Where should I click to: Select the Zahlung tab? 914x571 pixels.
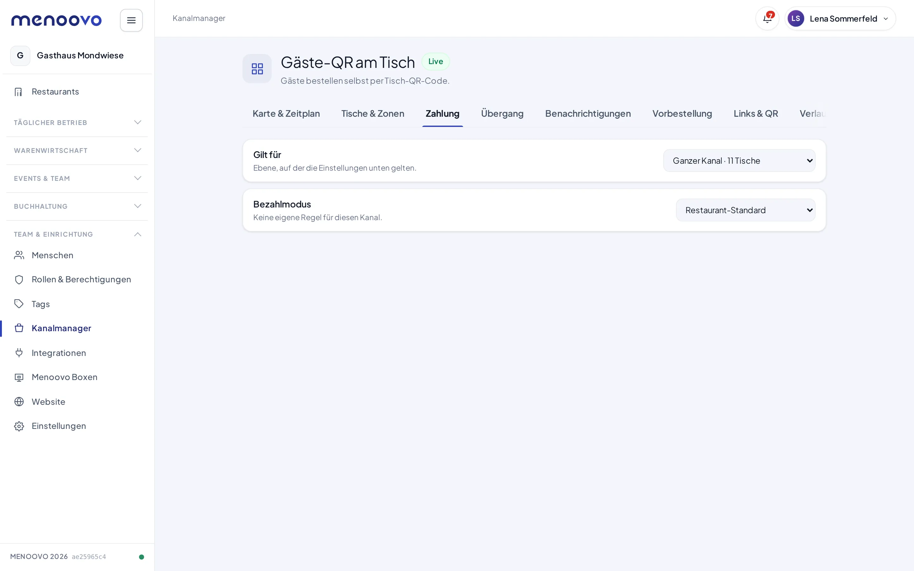tap(442, 114)
